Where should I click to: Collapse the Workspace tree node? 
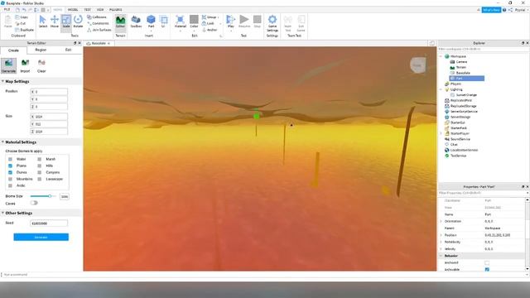[441, 56]
